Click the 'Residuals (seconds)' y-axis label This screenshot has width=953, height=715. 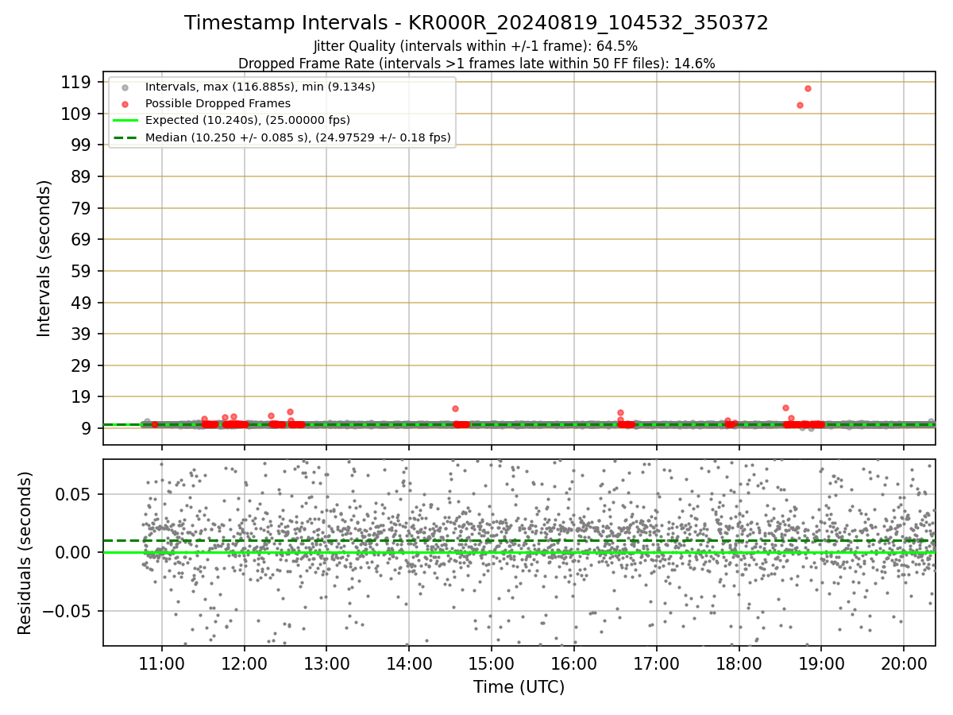click(x=25, y=553)
